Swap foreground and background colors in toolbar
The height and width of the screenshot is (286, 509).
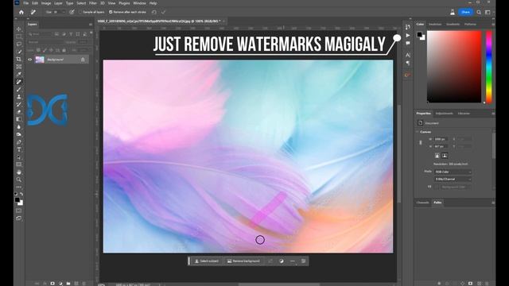pos(21,194)
